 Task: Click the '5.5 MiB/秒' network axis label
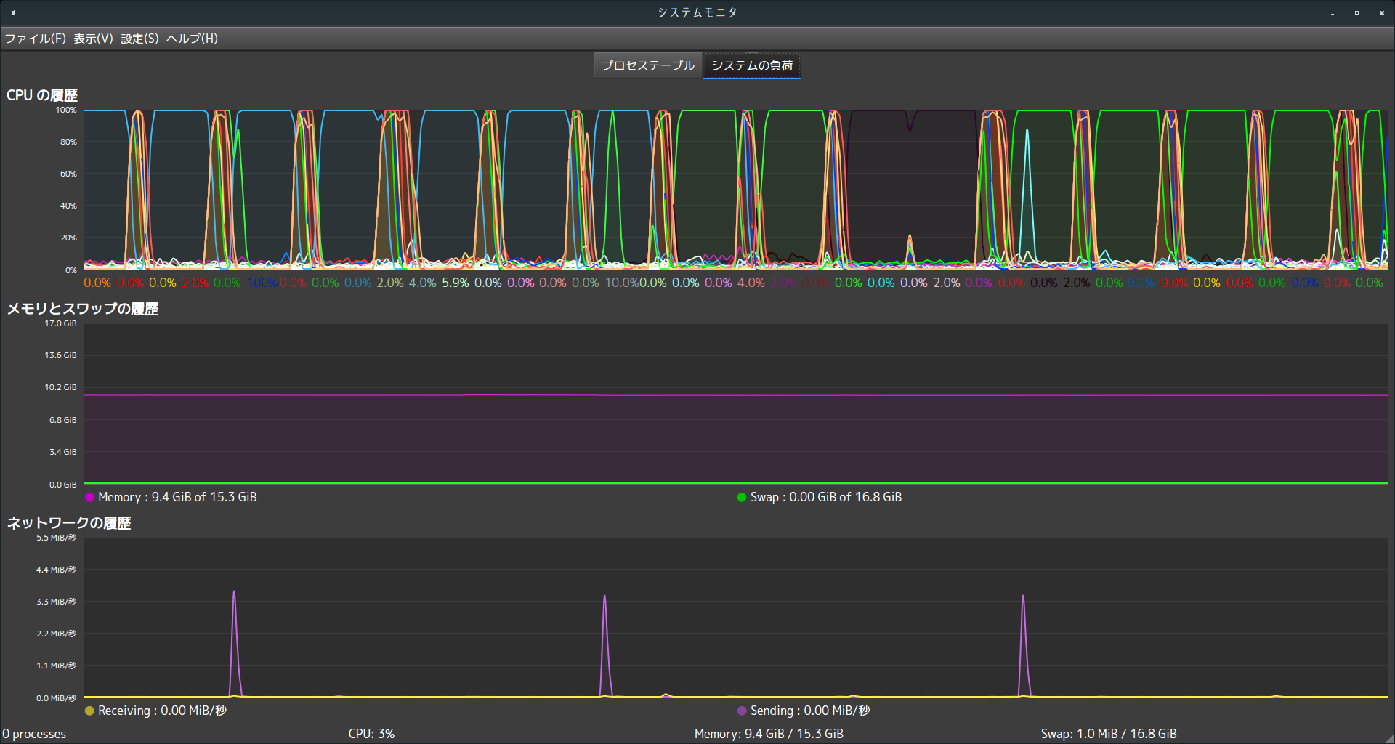[56, 538]
